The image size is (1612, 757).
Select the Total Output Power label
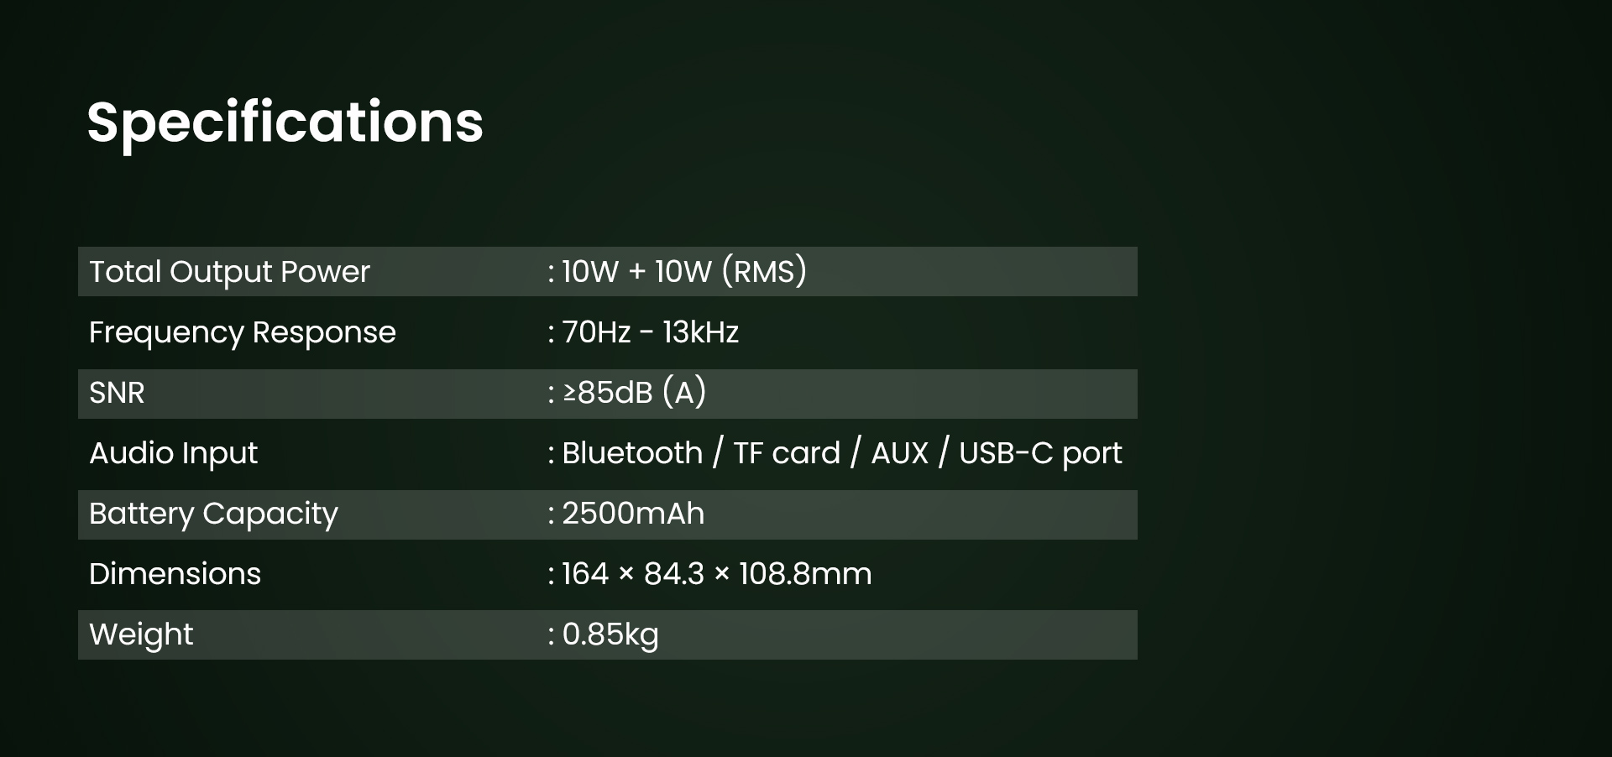[229, 272]
